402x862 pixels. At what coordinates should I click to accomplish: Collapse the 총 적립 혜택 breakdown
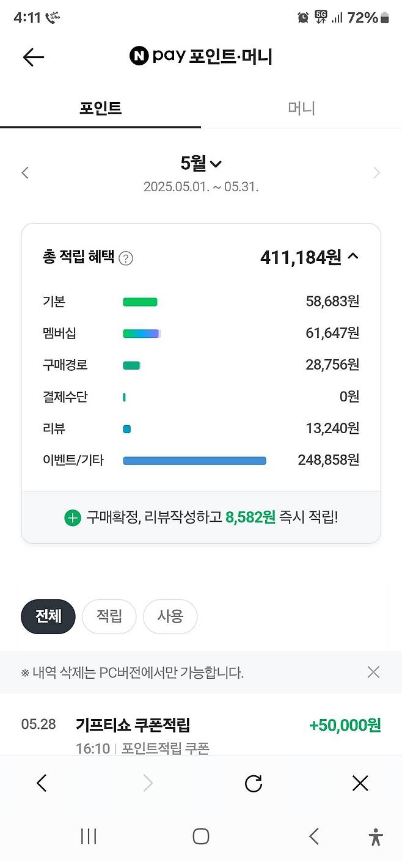click(x=352, y=257)
